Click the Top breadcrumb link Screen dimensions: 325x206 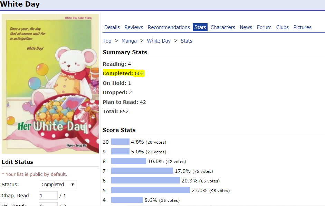(x=107, y=41)
